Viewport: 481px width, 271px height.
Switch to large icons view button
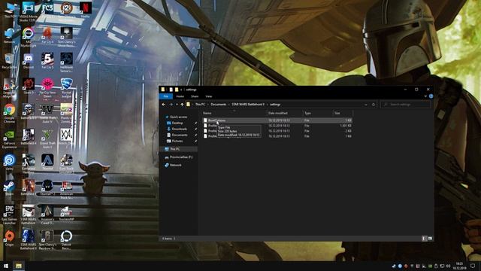pos(430,239)
